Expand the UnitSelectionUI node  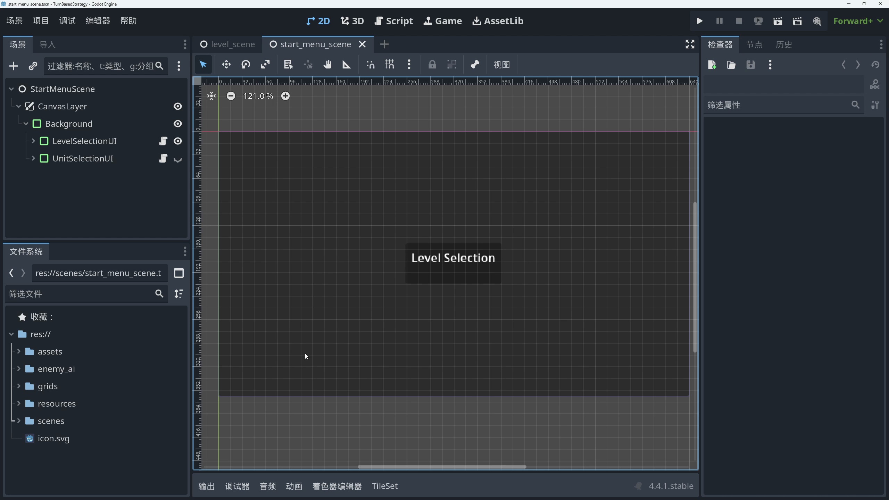(33, 159)
